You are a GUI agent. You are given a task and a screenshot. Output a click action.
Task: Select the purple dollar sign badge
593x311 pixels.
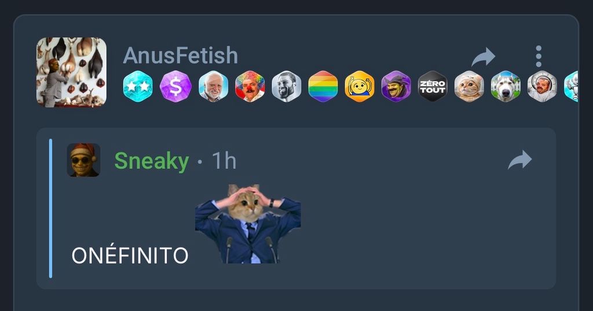175,87
